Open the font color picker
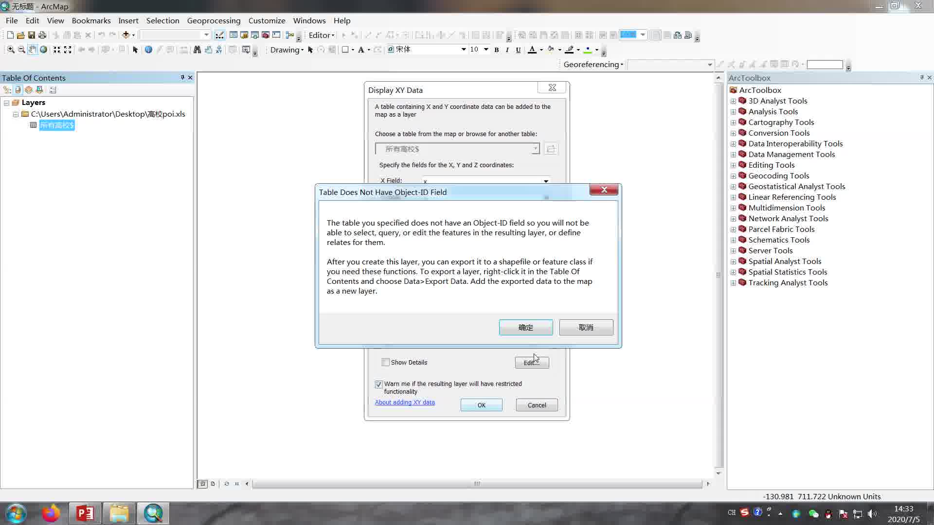Image resolution: width=934 pixels, height=525 pixels. [536, 50]
